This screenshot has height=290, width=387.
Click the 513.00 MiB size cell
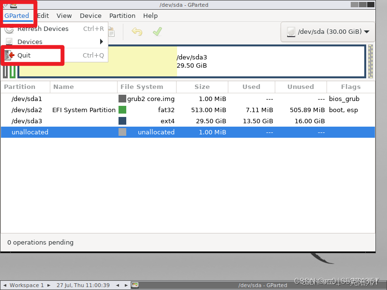208,110
